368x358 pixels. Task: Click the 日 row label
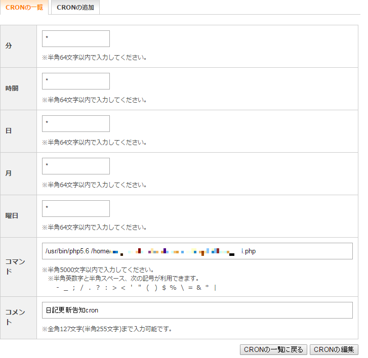[x=9, y=131]
